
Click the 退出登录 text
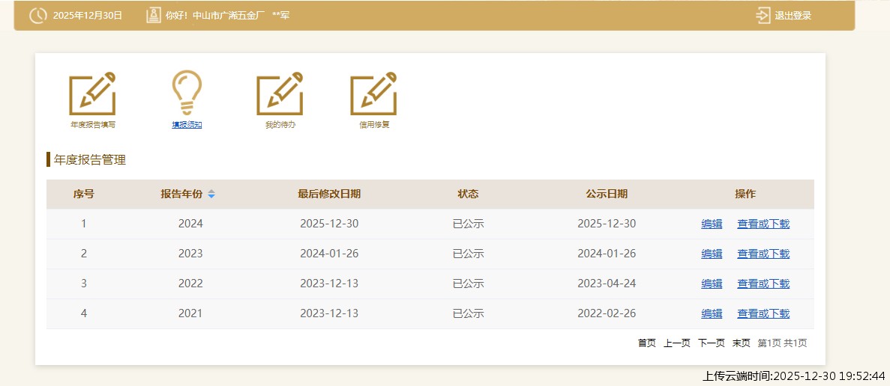(x=793, y=16)
